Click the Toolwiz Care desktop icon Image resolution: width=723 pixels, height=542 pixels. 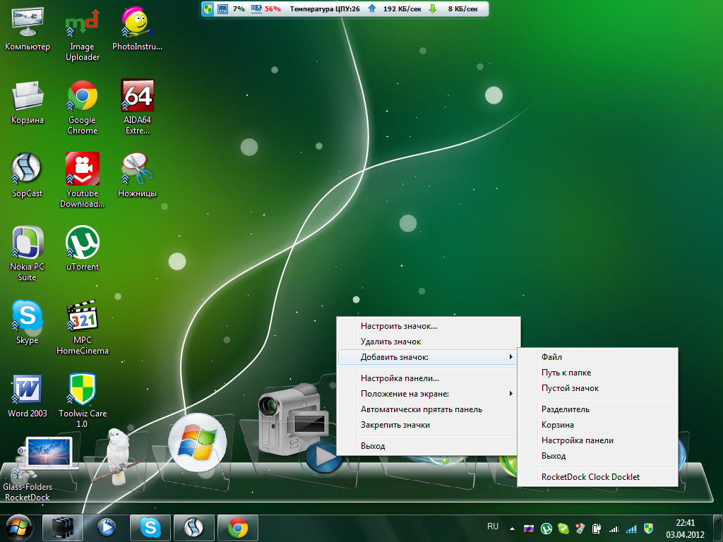tap(83, 390)
